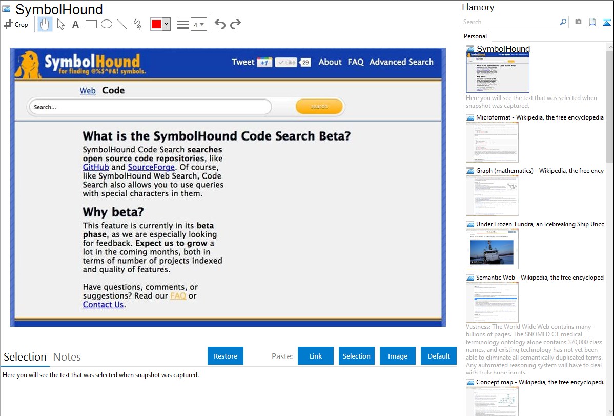The width and height of the screenshot is (614, 416).
Task: Click the SymbolHound dog logo
Action: coord(27,64)
